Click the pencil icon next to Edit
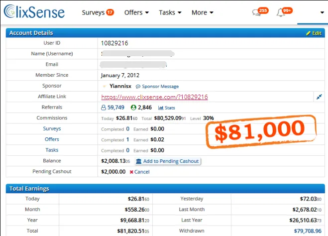This screenshot has height=236, width=328. click(x=308, y=33)
